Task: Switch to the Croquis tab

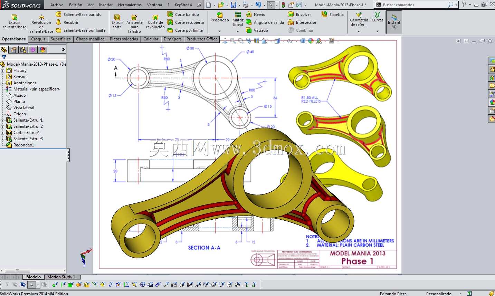Action: click(38, 39)
